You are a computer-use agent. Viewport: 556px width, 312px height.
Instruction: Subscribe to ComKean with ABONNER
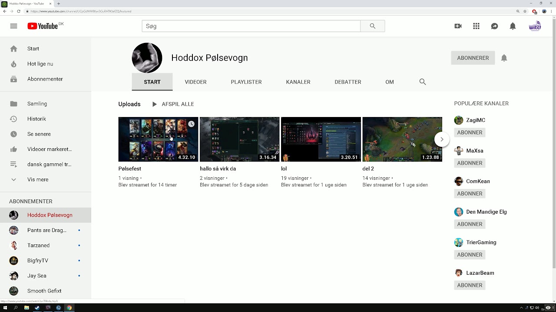point(470,193)
